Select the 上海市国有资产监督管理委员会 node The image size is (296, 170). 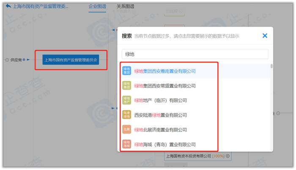pos(71,60)
